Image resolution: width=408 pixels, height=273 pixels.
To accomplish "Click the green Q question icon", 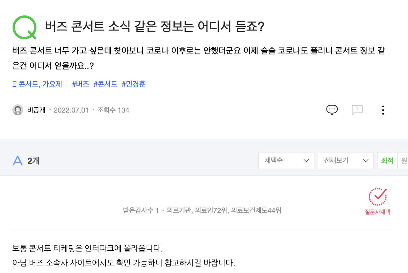I will click(x=25, y=27).
